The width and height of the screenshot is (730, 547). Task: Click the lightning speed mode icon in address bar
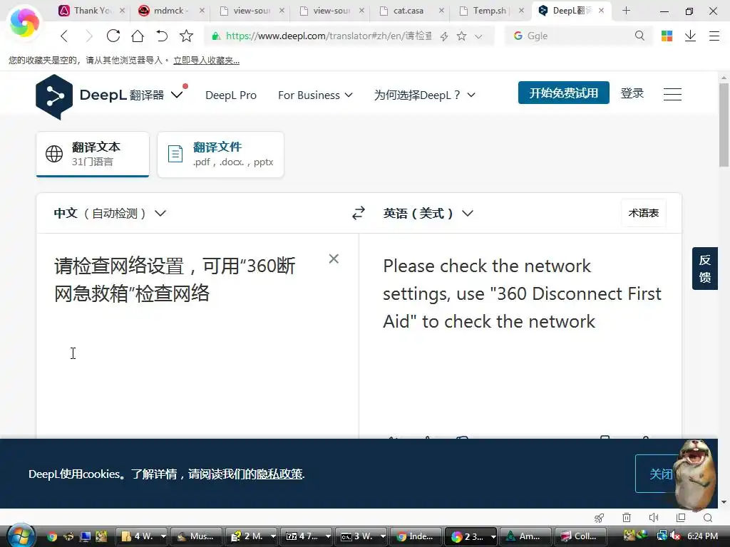pos(444,36)
